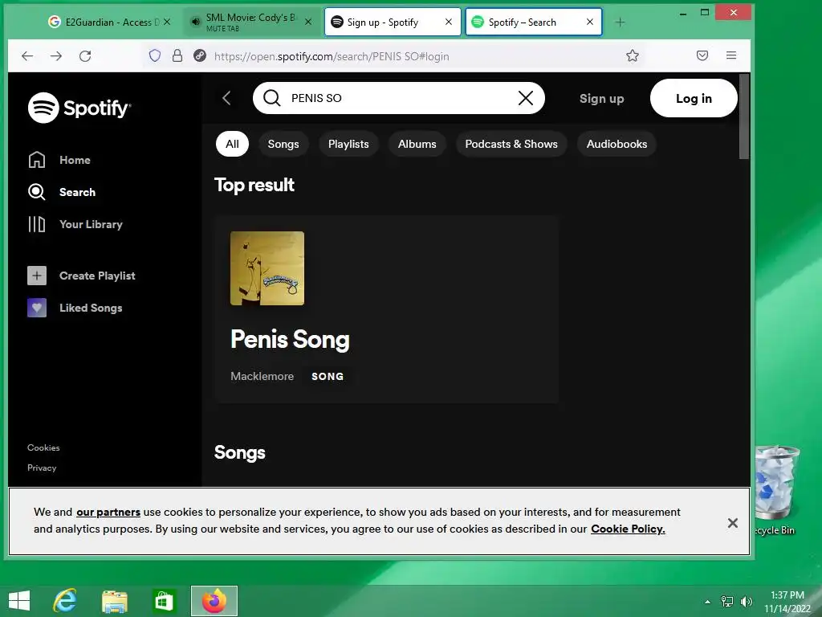Filter results by Podcasts & Shows
The width and height of the screenshot is (822, 617).
pyautogui.click(x=511, y=144)
